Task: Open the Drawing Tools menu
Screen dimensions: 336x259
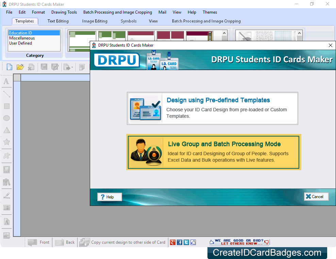Action: (x=64, y=12)
